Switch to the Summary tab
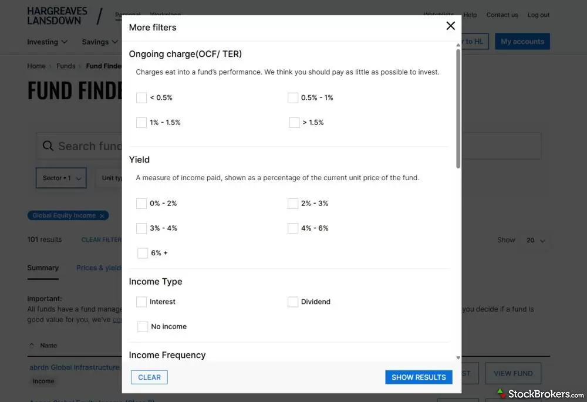The height and width of the screenshot is (402, 587). tap(43, 268)
